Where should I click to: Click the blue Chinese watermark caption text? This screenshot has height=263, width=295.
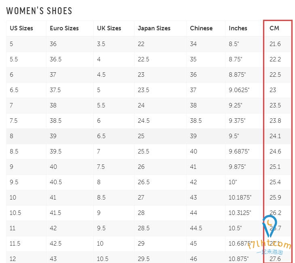[x=270, y=252]
